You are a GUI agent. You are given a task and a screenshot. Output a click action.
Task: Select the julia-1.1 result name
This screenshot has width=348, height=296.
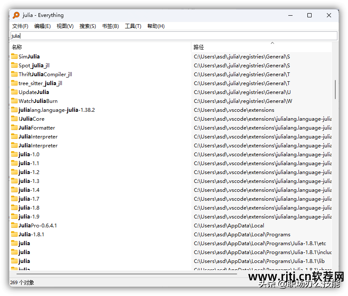(29, 163)
